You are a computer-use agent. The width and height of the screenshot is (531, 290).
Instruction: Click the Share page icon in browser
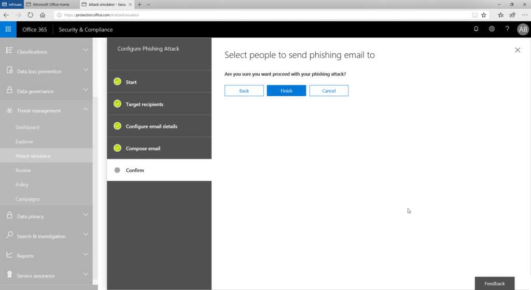(512, 15)
